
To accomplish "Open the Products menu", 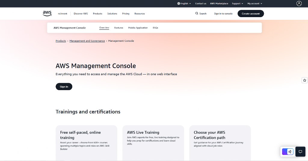I will pyautogui.click(x=98, y=14).
